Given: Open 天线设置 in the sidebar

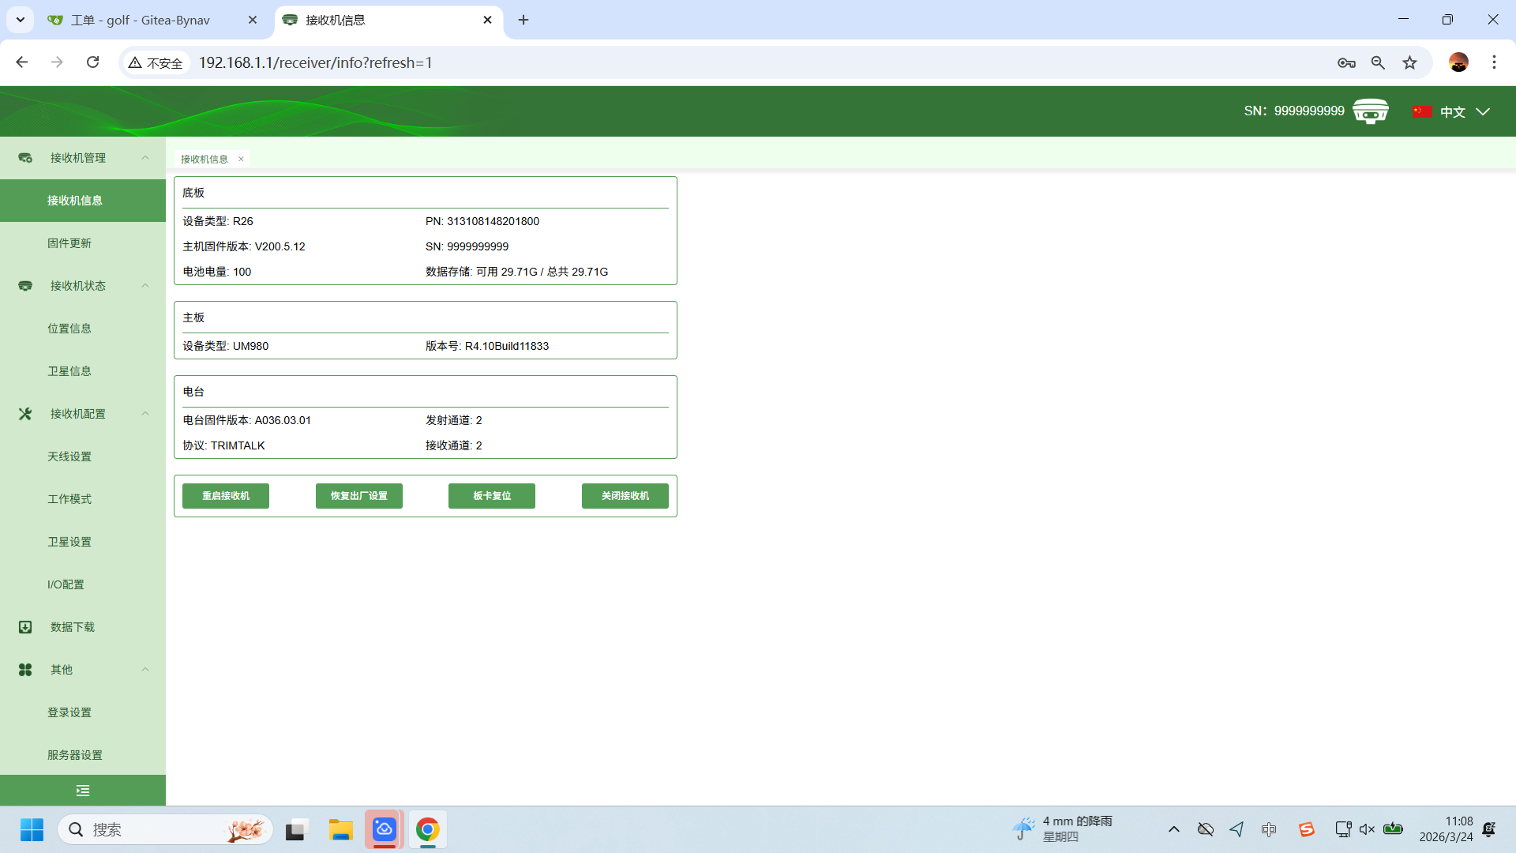Looking at the screenshot, I should click(83, 457).
